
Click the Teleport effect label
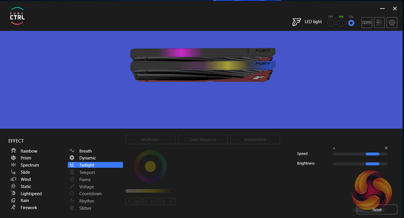(x=87, y=173)
